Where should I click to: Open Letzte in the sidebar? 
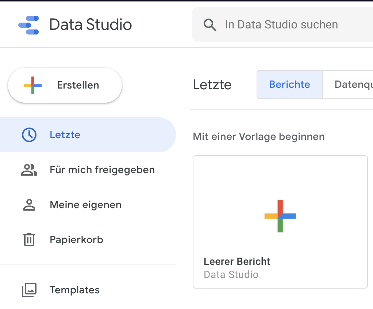[x=65, y=135]
